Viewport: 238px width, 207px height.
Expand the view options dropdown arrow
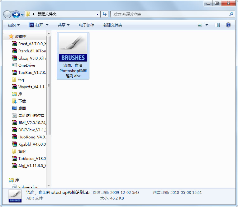[x=207, y=25]
